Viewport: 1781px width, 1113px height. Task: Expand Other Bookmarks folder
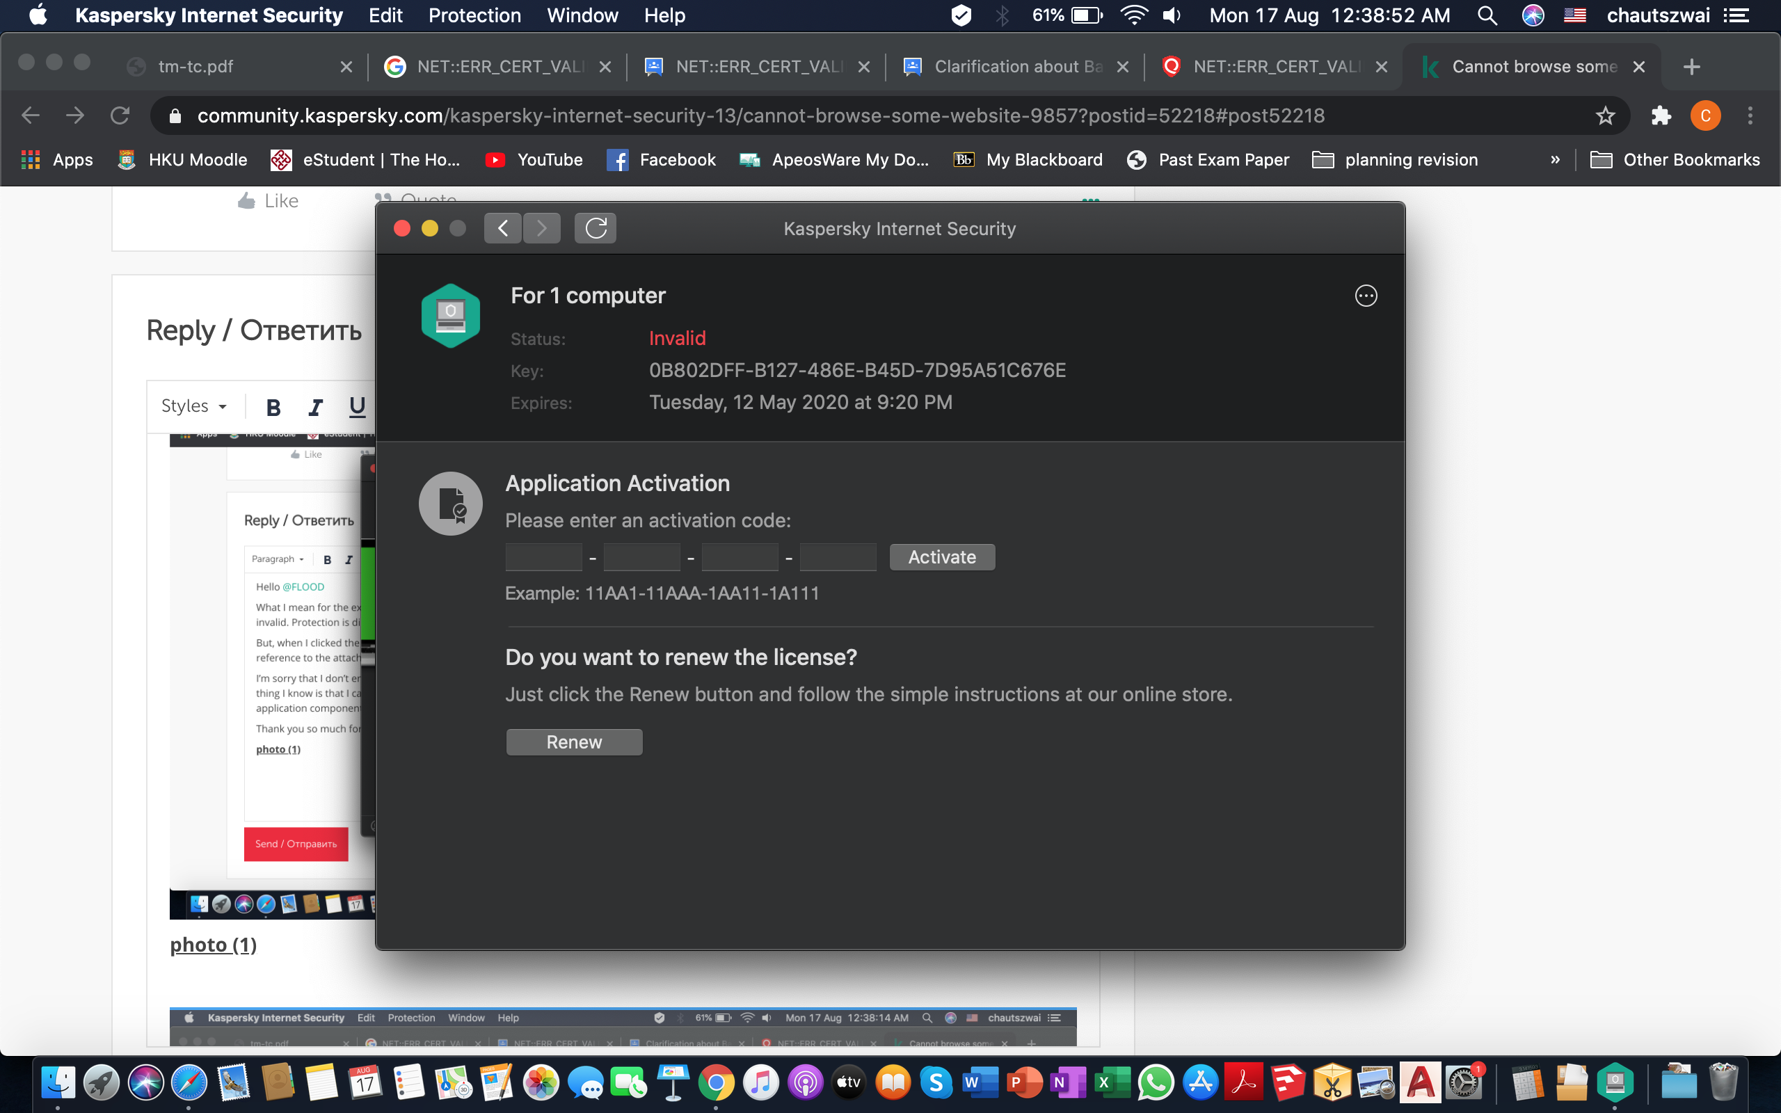[x=1675, y=160]
